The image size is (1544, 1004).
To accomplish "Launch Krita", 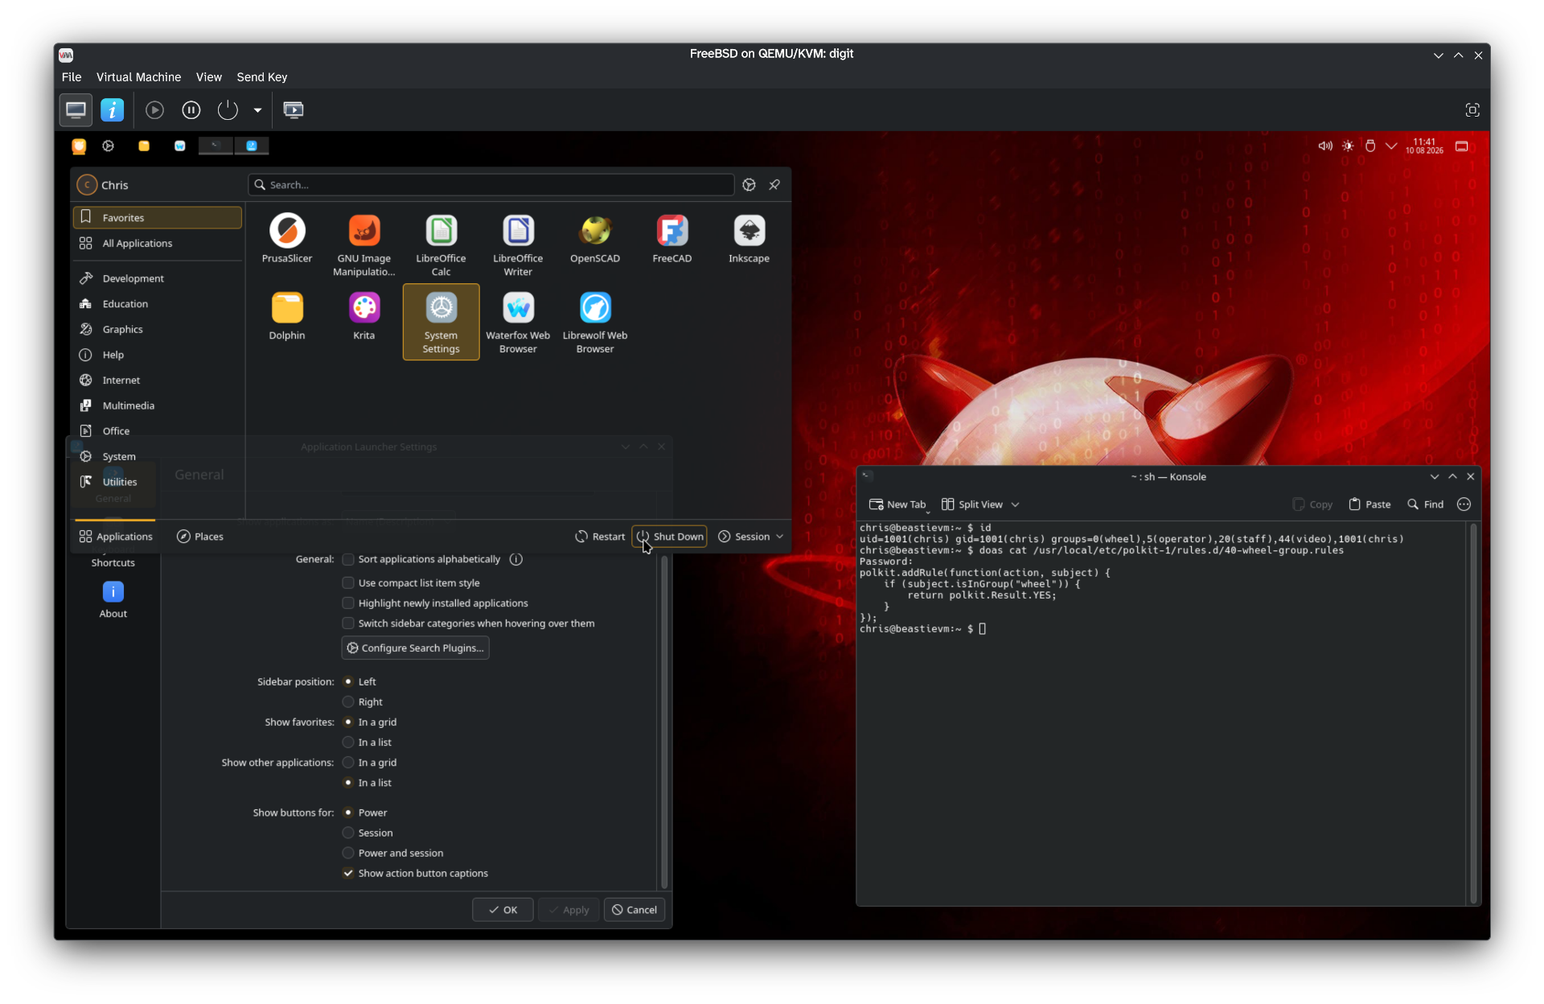I will [364, 316].
